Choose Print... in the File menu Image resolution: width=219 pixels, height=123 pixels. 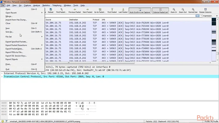[x=22, y=64]
